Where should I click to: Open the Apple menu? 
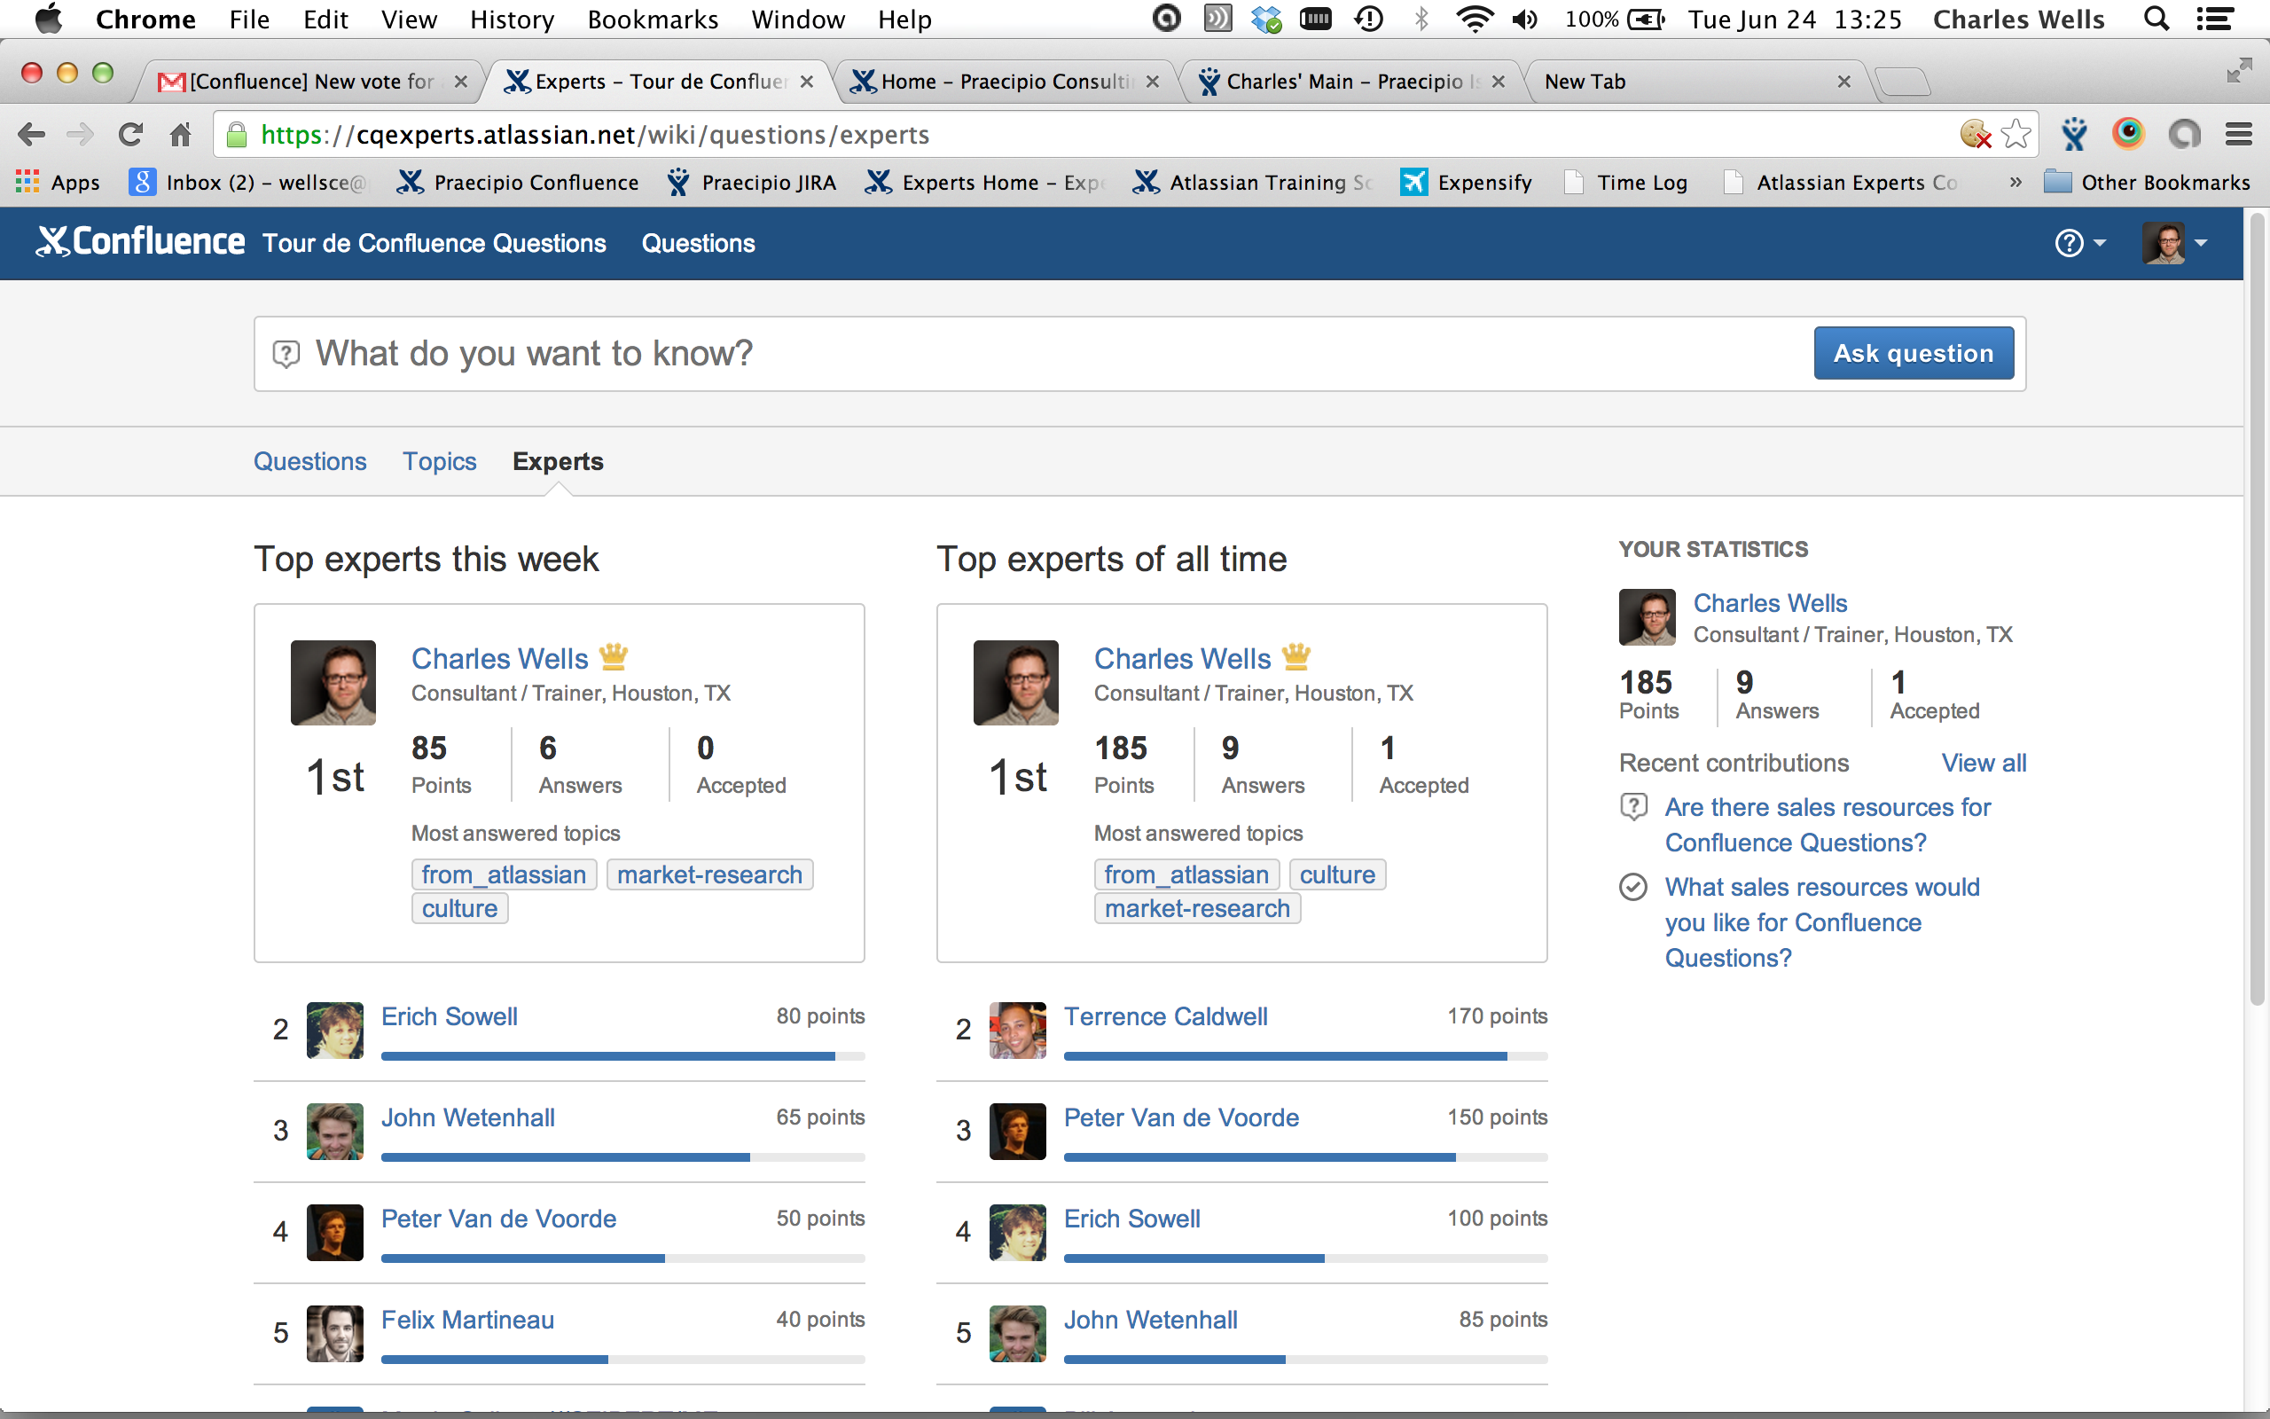pos(48,19)
